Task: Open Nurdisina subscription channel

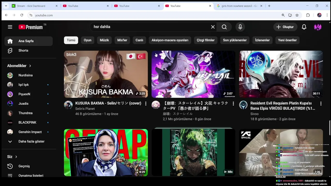Action: [x=28, y=75]
